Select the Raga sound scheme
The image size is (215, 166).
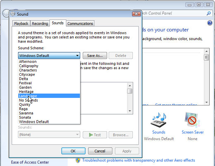pyautogui.click(x=49, y=109)
